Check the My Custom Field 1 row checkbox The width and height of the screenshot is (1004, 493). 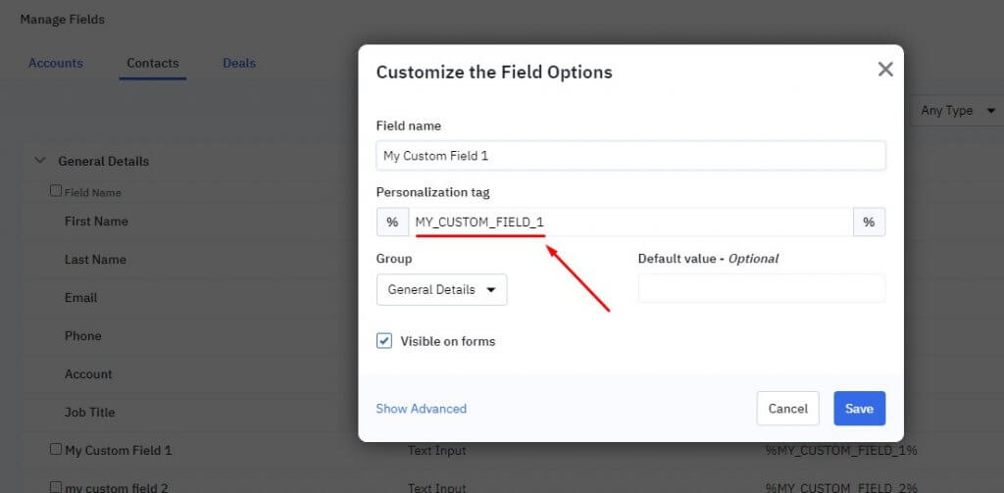tap(56, 450)
